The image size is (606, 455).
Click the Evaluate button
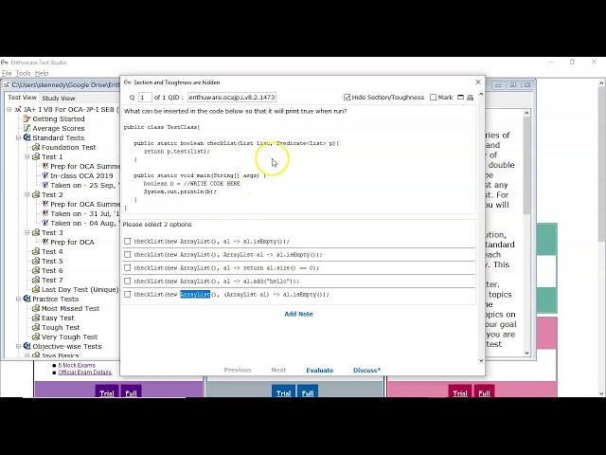click(x=320, y=371)
